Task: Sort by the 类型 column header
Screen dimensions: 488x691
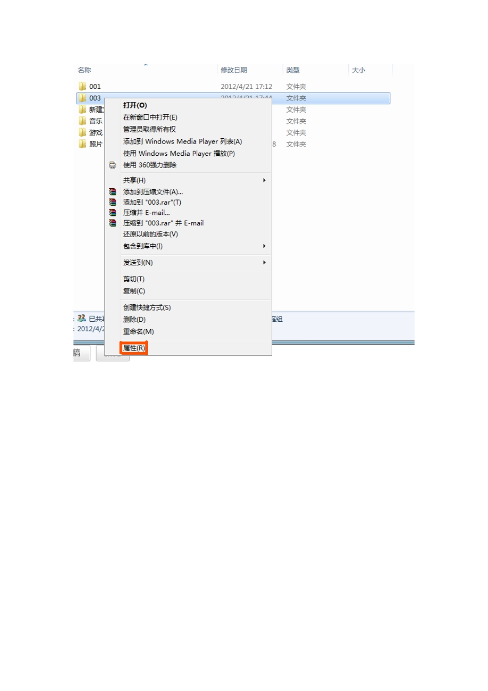Action: (293, 70)
